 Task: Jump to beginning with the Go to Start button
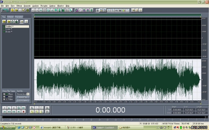[4, 112]
